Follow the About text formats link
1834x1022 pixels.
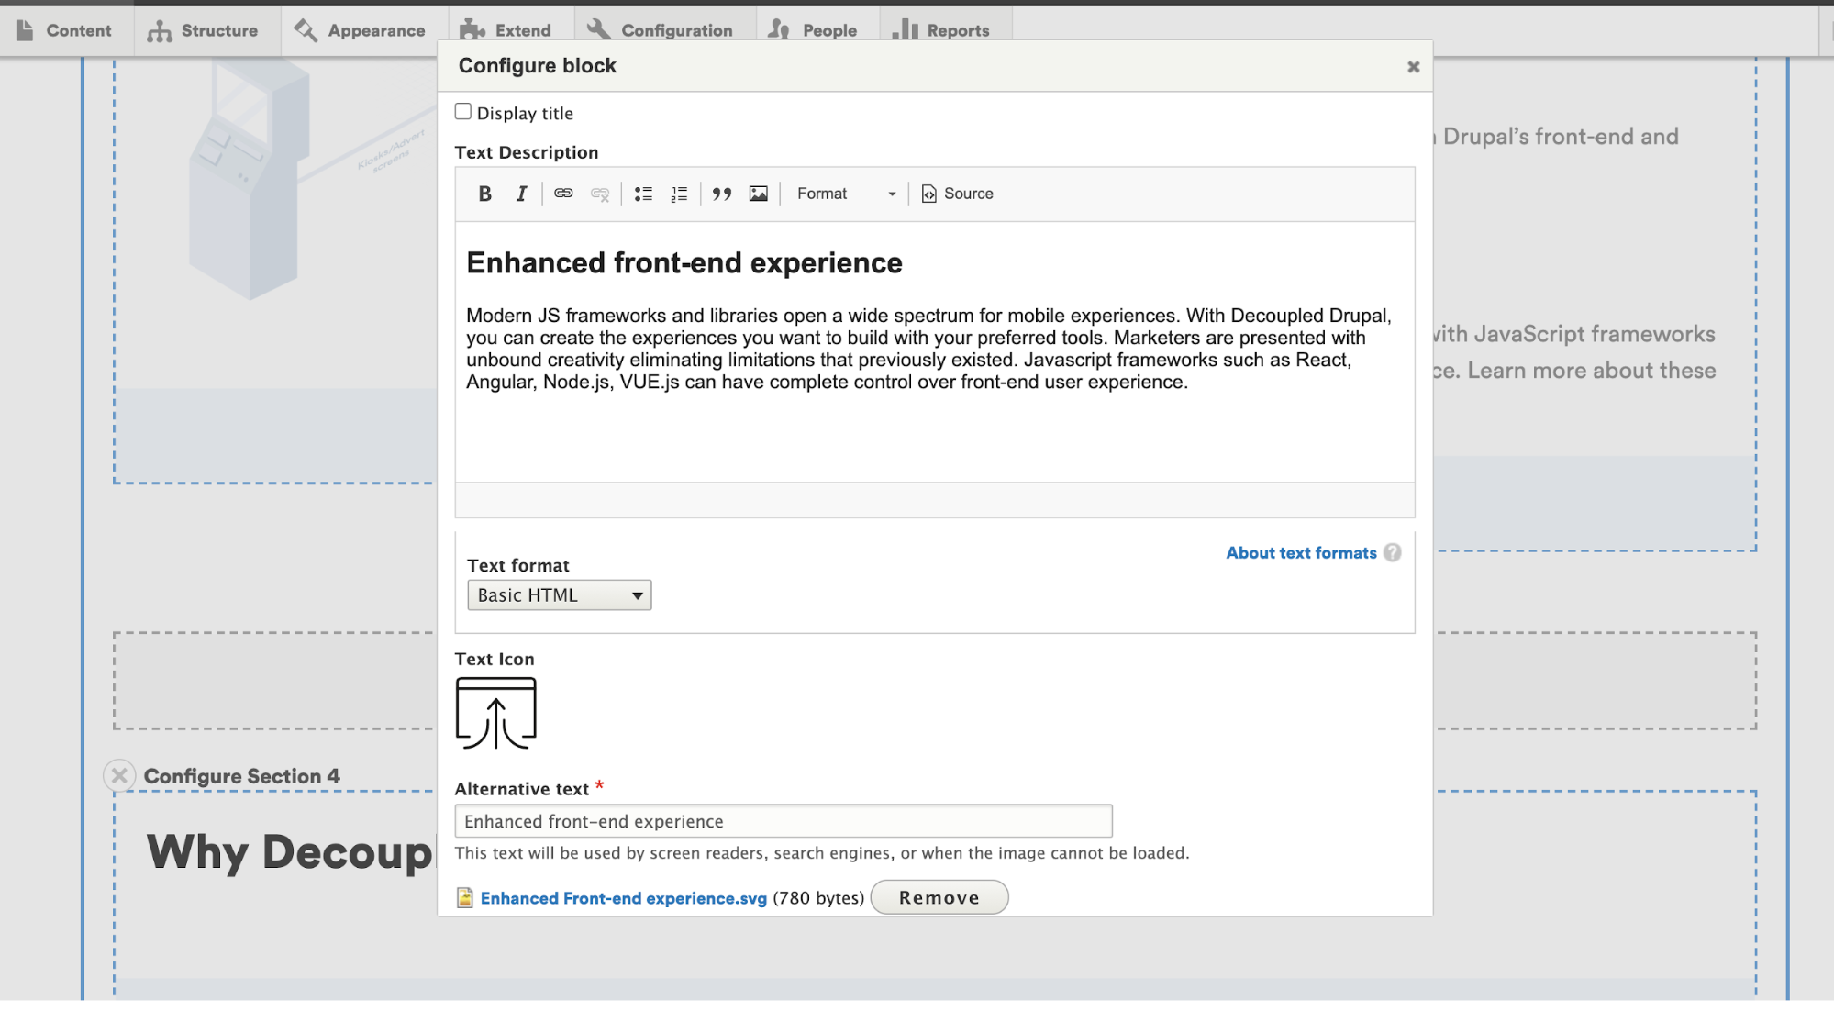pos(1299,552)
